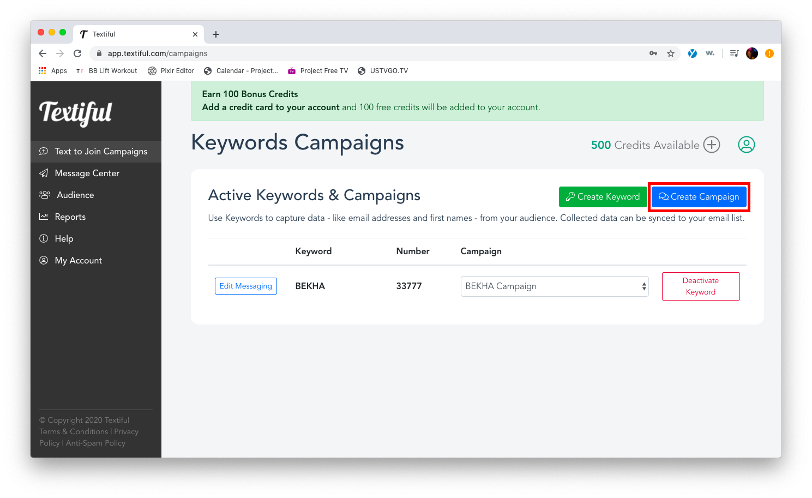812x498 pixels.
Task: Deactivate the BEKHA keyword
Action: pyautogui.click(x=701, y=286)
